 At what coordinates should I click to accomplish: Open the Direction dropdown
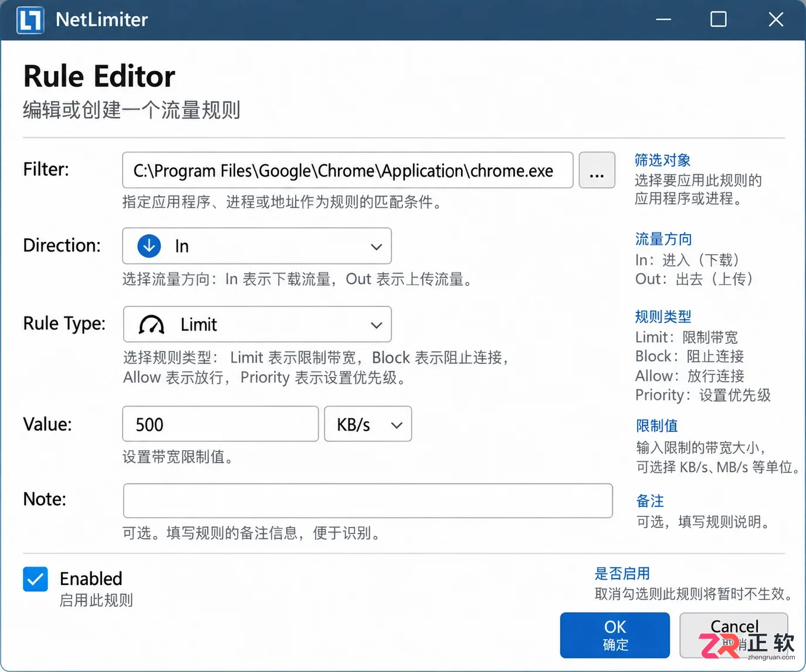tap(257, 246)
